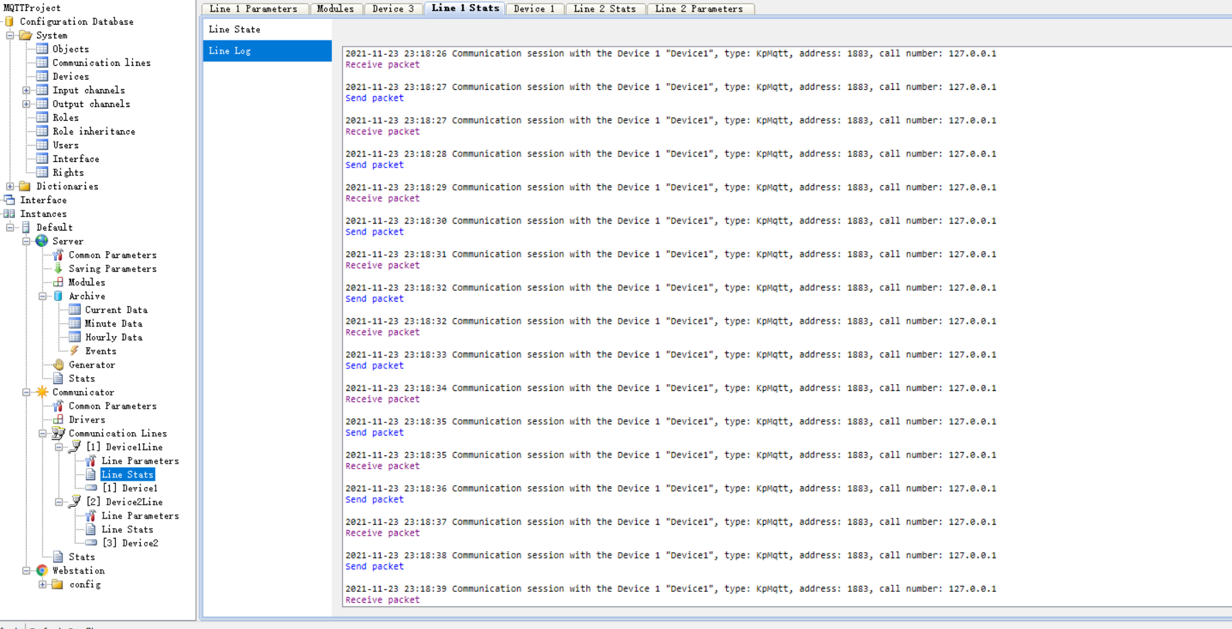The height and width of the screenshot is (629, 1232).
Task: Expand the Input channels node
Action: [26, 90]
